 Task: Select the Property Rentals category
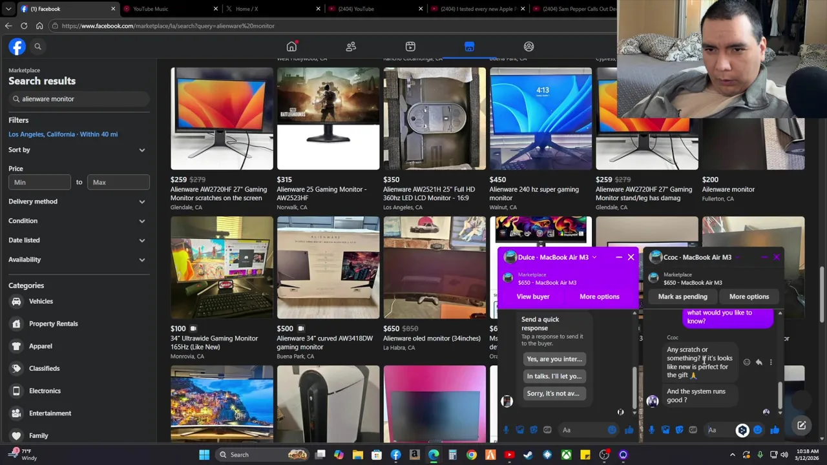(x=78, y=324)
